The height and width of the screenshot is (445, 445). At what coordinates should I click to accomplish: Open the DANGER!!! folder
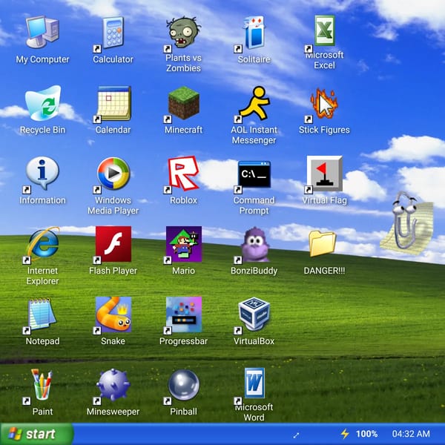pyautogui.click(x=323, y=243)
